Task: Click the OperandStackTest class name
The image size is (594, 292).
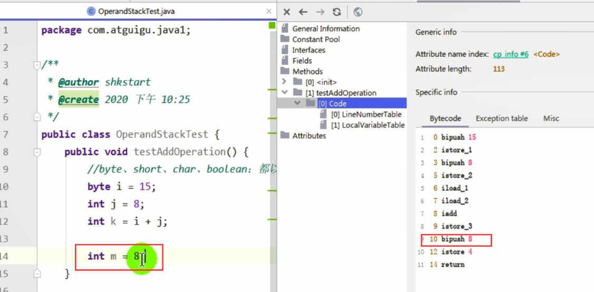Action: 162,134
